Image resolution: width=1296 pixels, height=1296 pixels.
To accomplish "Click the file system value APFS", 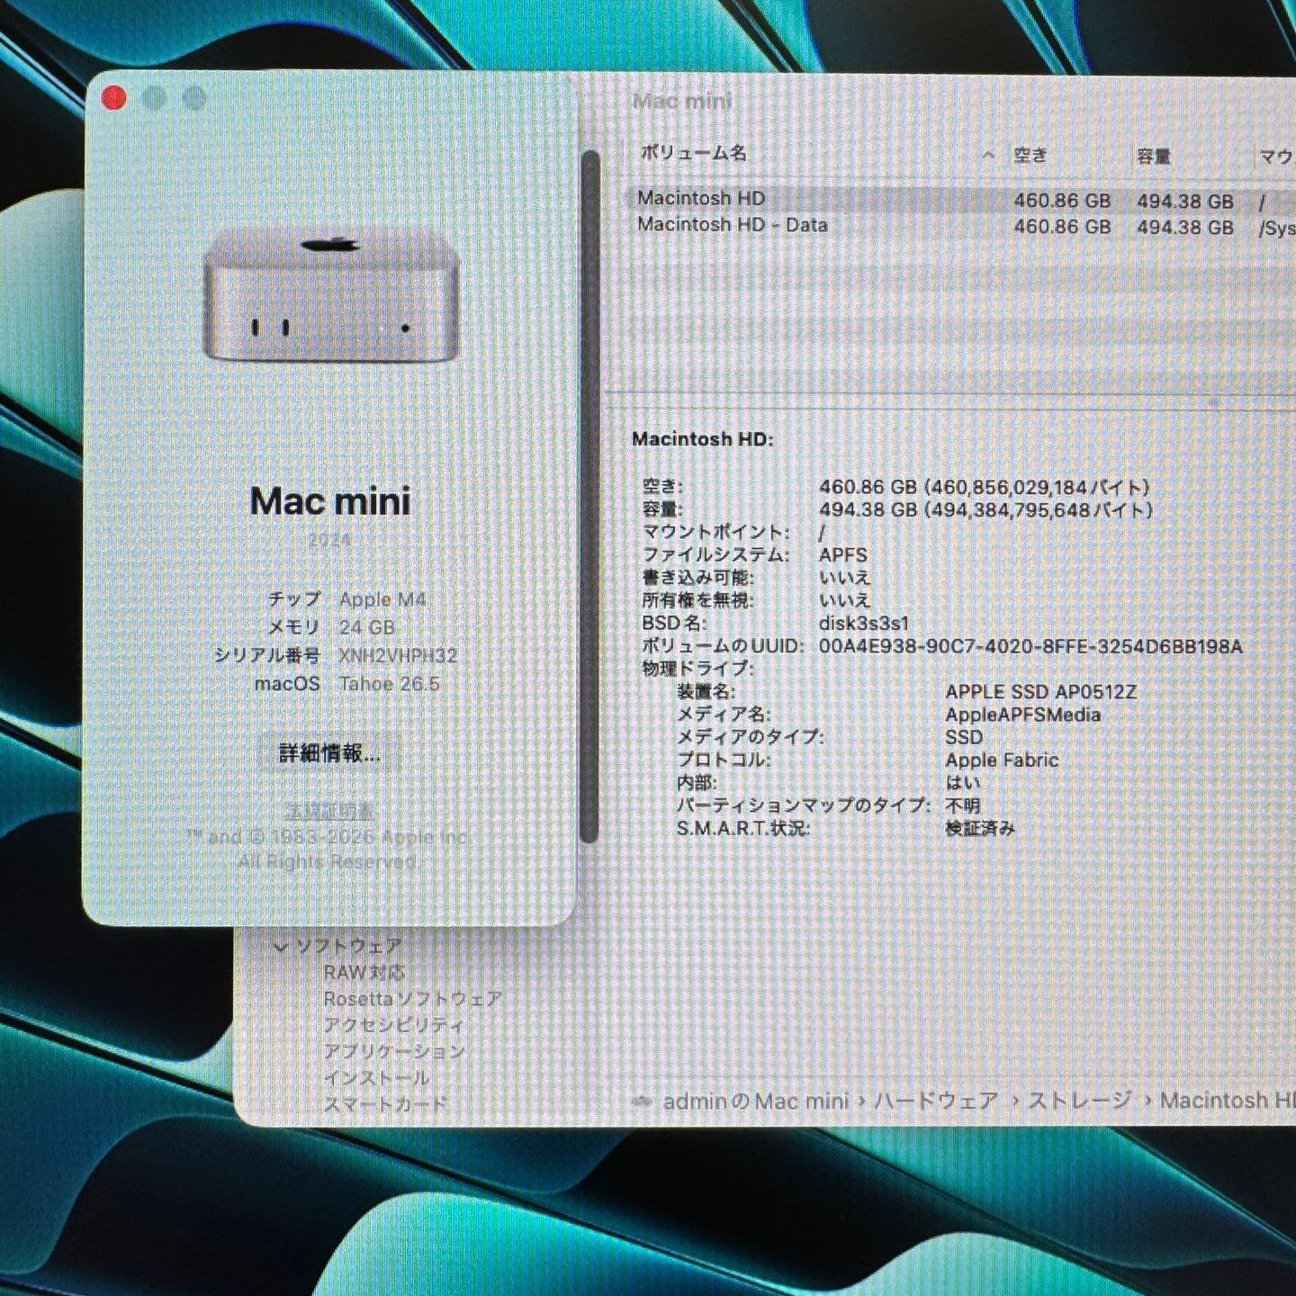I will [843, 554].
